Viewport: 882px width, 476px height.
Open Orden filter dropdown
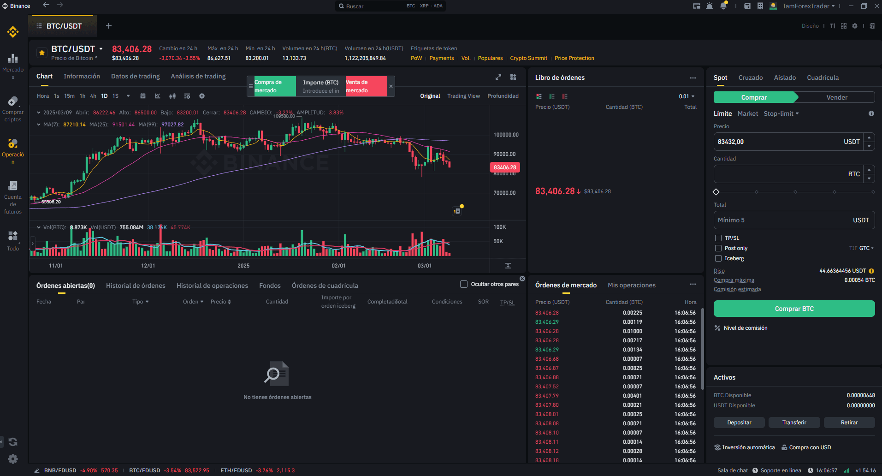point(193,302)
